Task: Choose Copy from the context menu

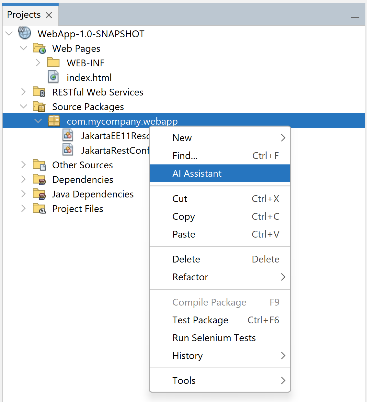Action: [220, 217]
